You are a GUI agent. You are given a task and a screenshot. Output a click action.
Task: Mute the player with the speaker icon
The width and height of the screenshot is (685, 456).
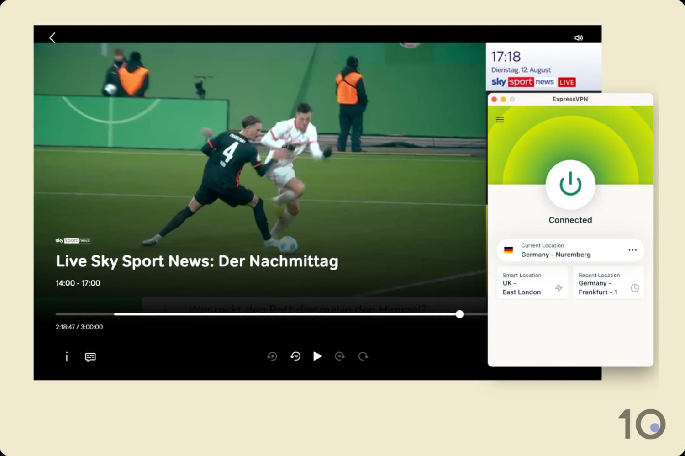(x=579, y=38)
